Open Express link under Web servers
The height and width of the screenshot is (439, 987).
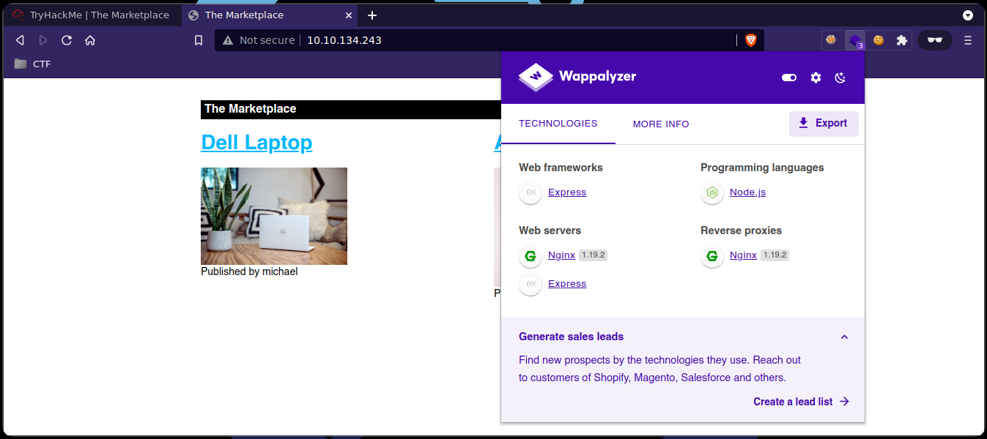click(x=567, y=284)
